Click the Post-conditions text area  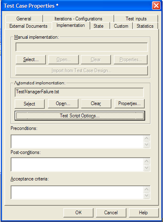(x=77, y=165)
